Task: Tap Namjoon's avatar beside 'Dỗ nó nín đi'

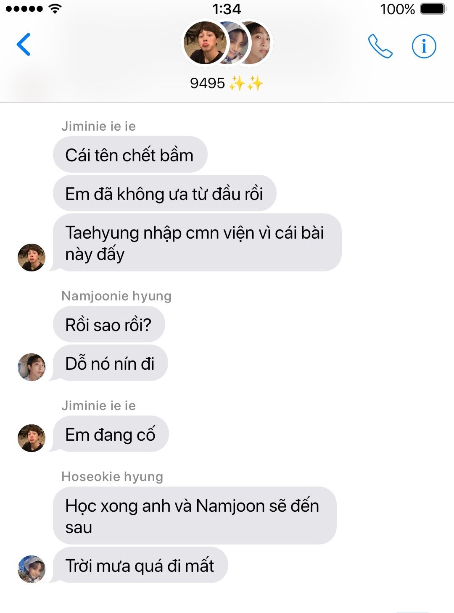Action: [x=32, y=367]
